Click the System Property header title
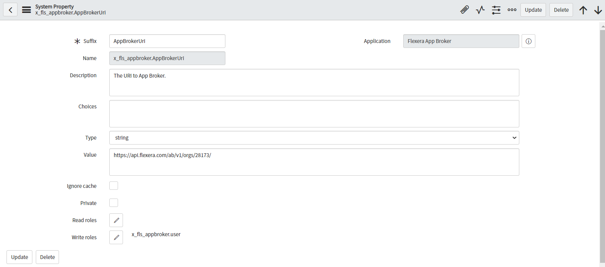The image size is (605, 267). pyautogui.click(x=54, y=6)
